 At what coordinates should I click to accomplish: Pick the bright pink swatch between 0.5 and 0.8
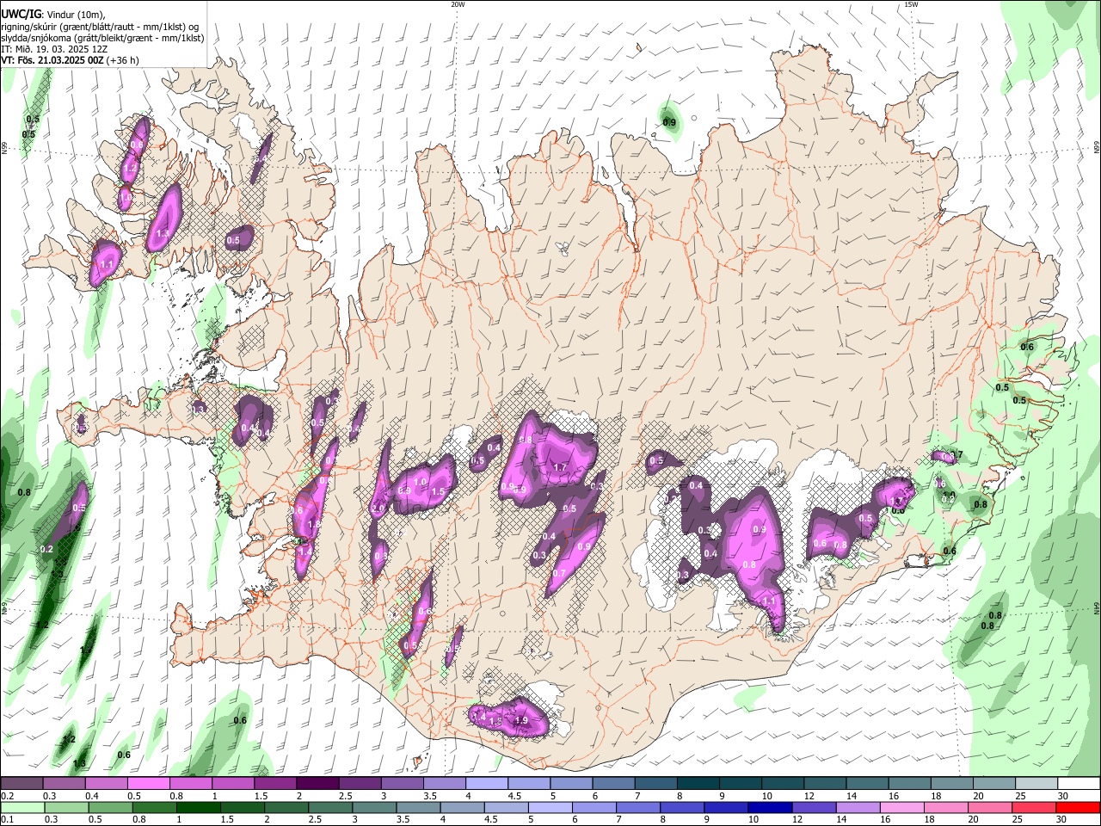pyautogui.click(x=148, y=784)
